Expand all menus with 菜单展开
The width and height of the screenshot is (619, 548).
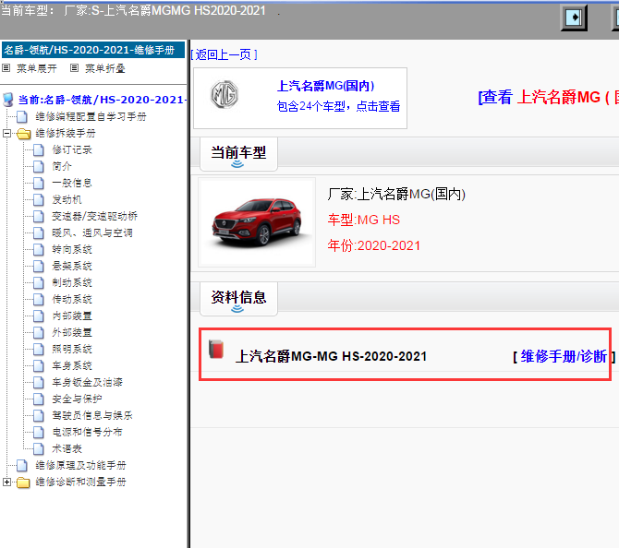[37, 68]
